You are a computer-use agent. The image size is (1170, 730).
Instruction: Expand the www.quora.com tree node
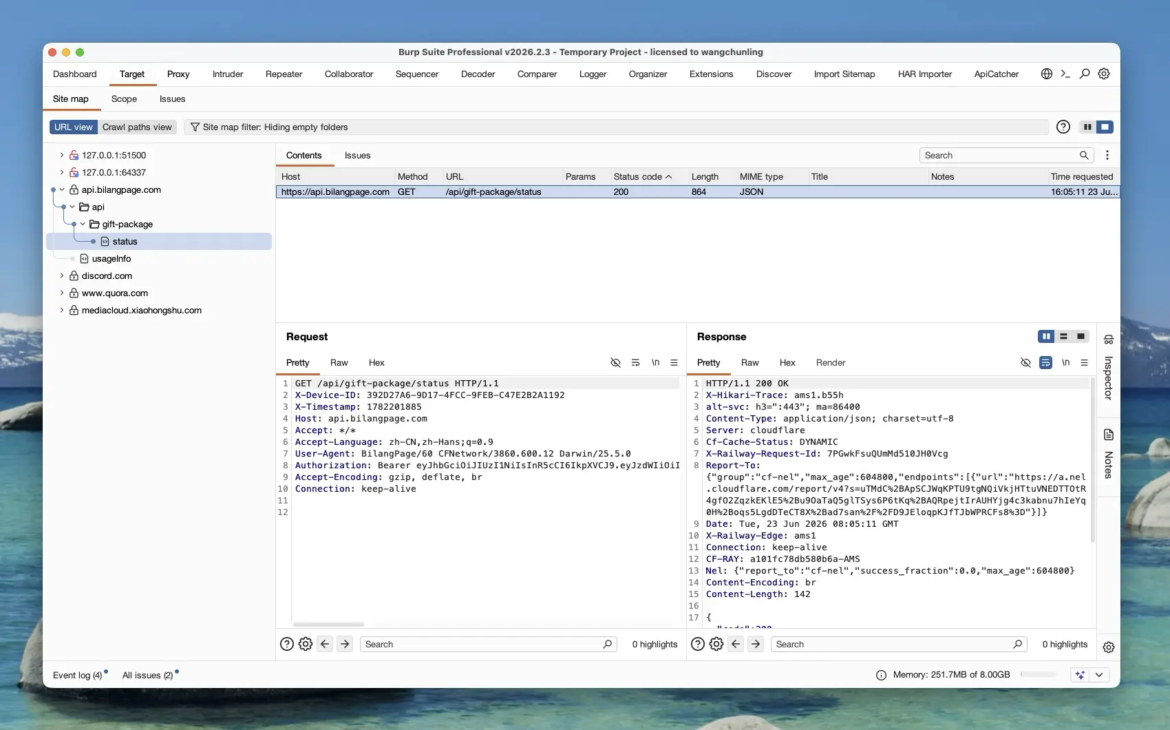61,293
